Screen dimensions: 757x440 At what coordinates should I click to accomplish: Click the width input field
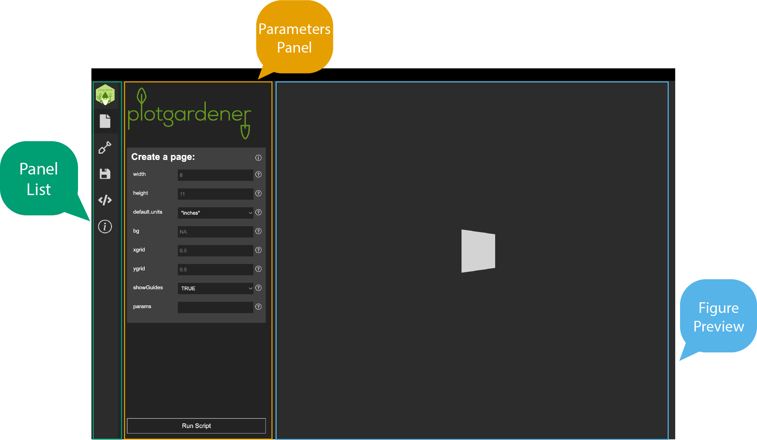(x=215, y=175)
